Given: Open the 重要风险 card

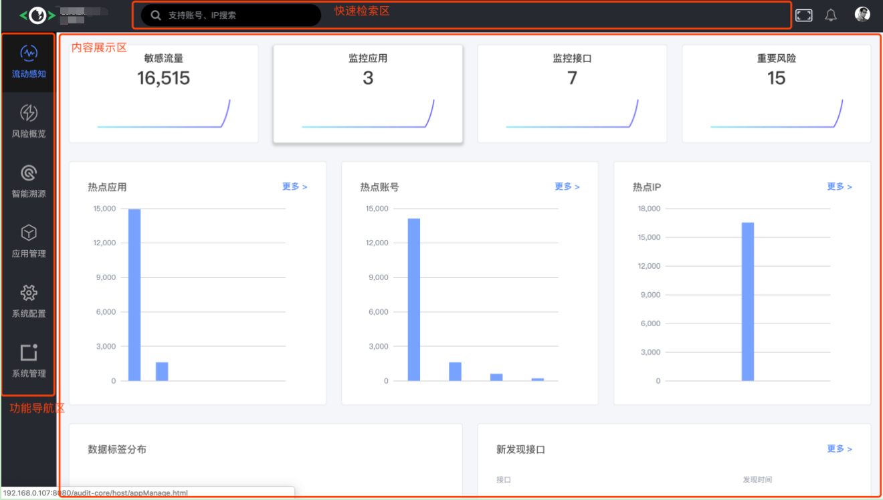Looking at the screenshot, I should tap(777, 94).
